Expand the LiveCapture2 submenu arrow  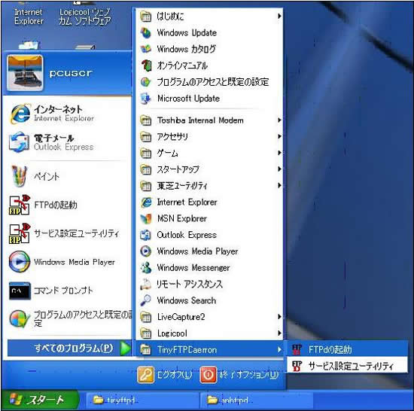tap(279, 317)
